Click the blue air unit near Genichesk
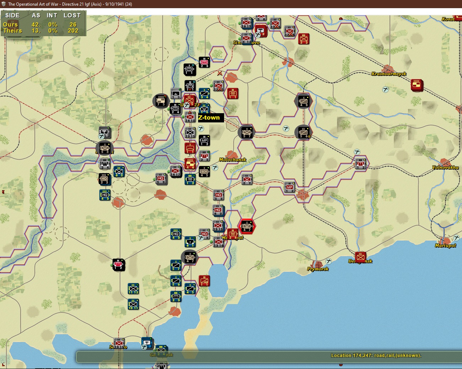 coord(147,343)
